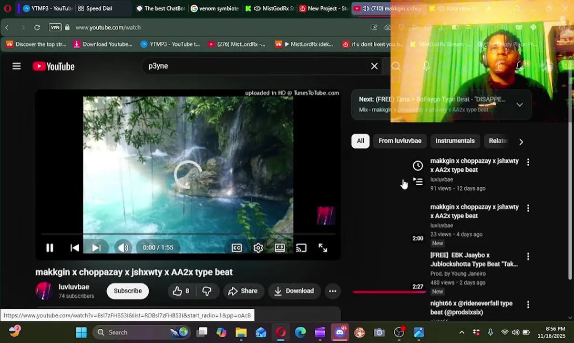Click the channel watermark on the video

point(326,215)
